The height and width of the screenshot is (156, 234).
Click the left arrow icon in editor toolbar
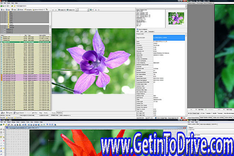(23, 125)
